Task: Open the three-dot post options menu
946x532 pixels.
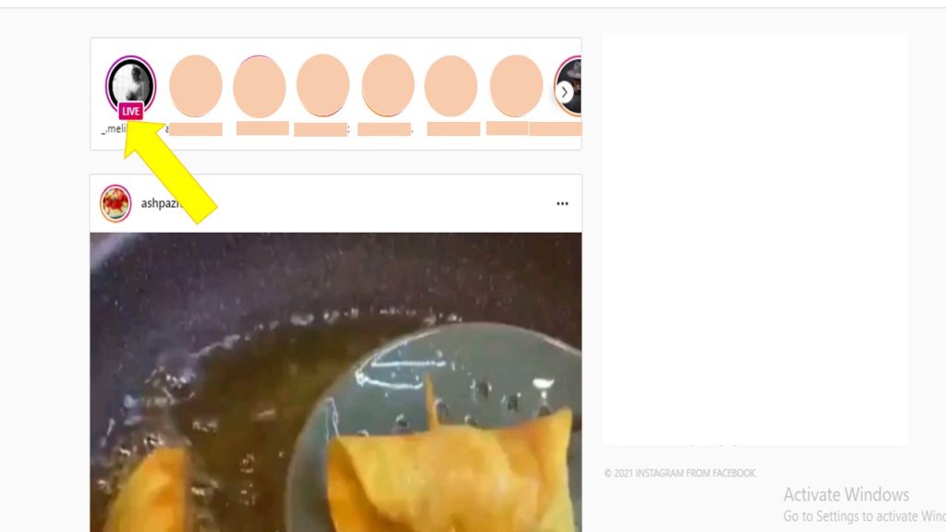Action: tap(563, 204)
